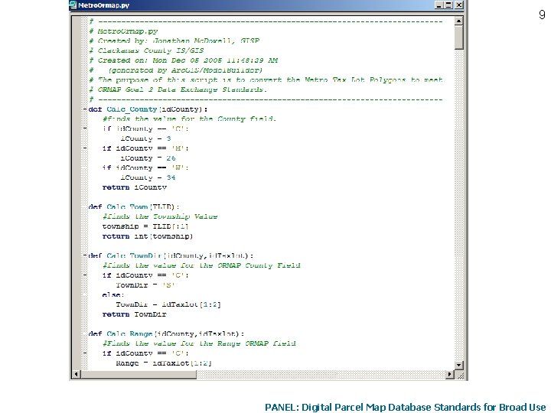The image size is (551, 413).
Task: Click the horizontal scrollbar thumb
Action: tap(139, 374)
